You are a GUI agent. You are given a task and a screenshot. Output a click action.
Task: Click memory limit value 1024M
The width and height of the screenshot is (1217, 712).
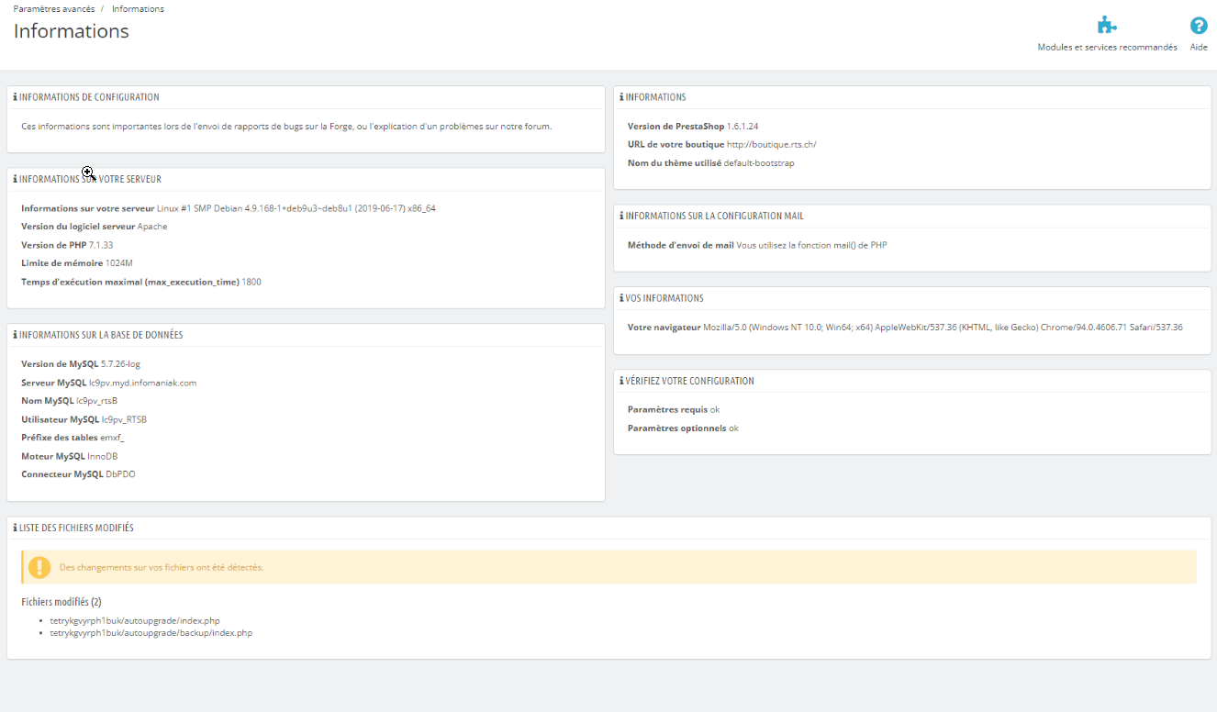[119, 263]
